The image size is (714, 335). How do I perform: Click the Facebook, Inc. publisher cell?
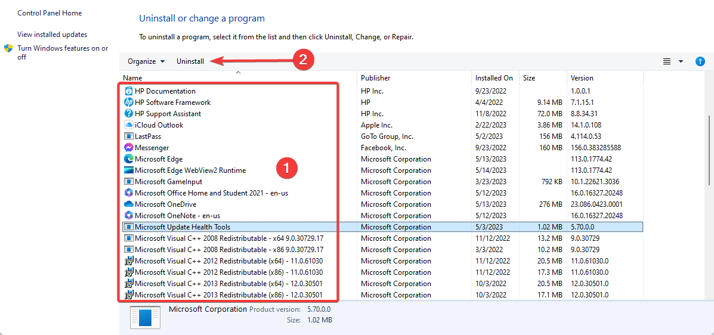384,147
